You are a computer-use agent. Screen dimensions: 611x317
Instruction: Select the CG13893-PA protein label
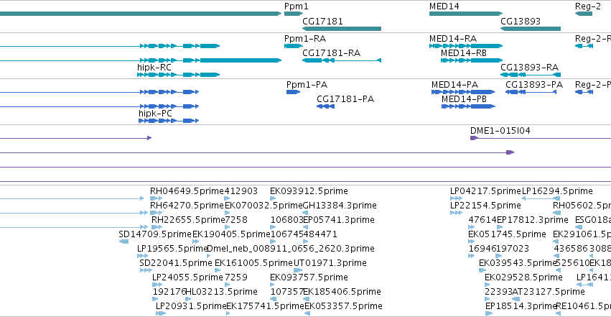pos(534,85)
